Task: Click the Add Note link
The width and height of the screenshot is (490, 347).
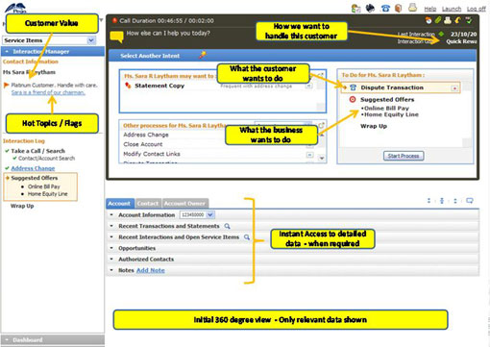Action: (x=151, y=270)
